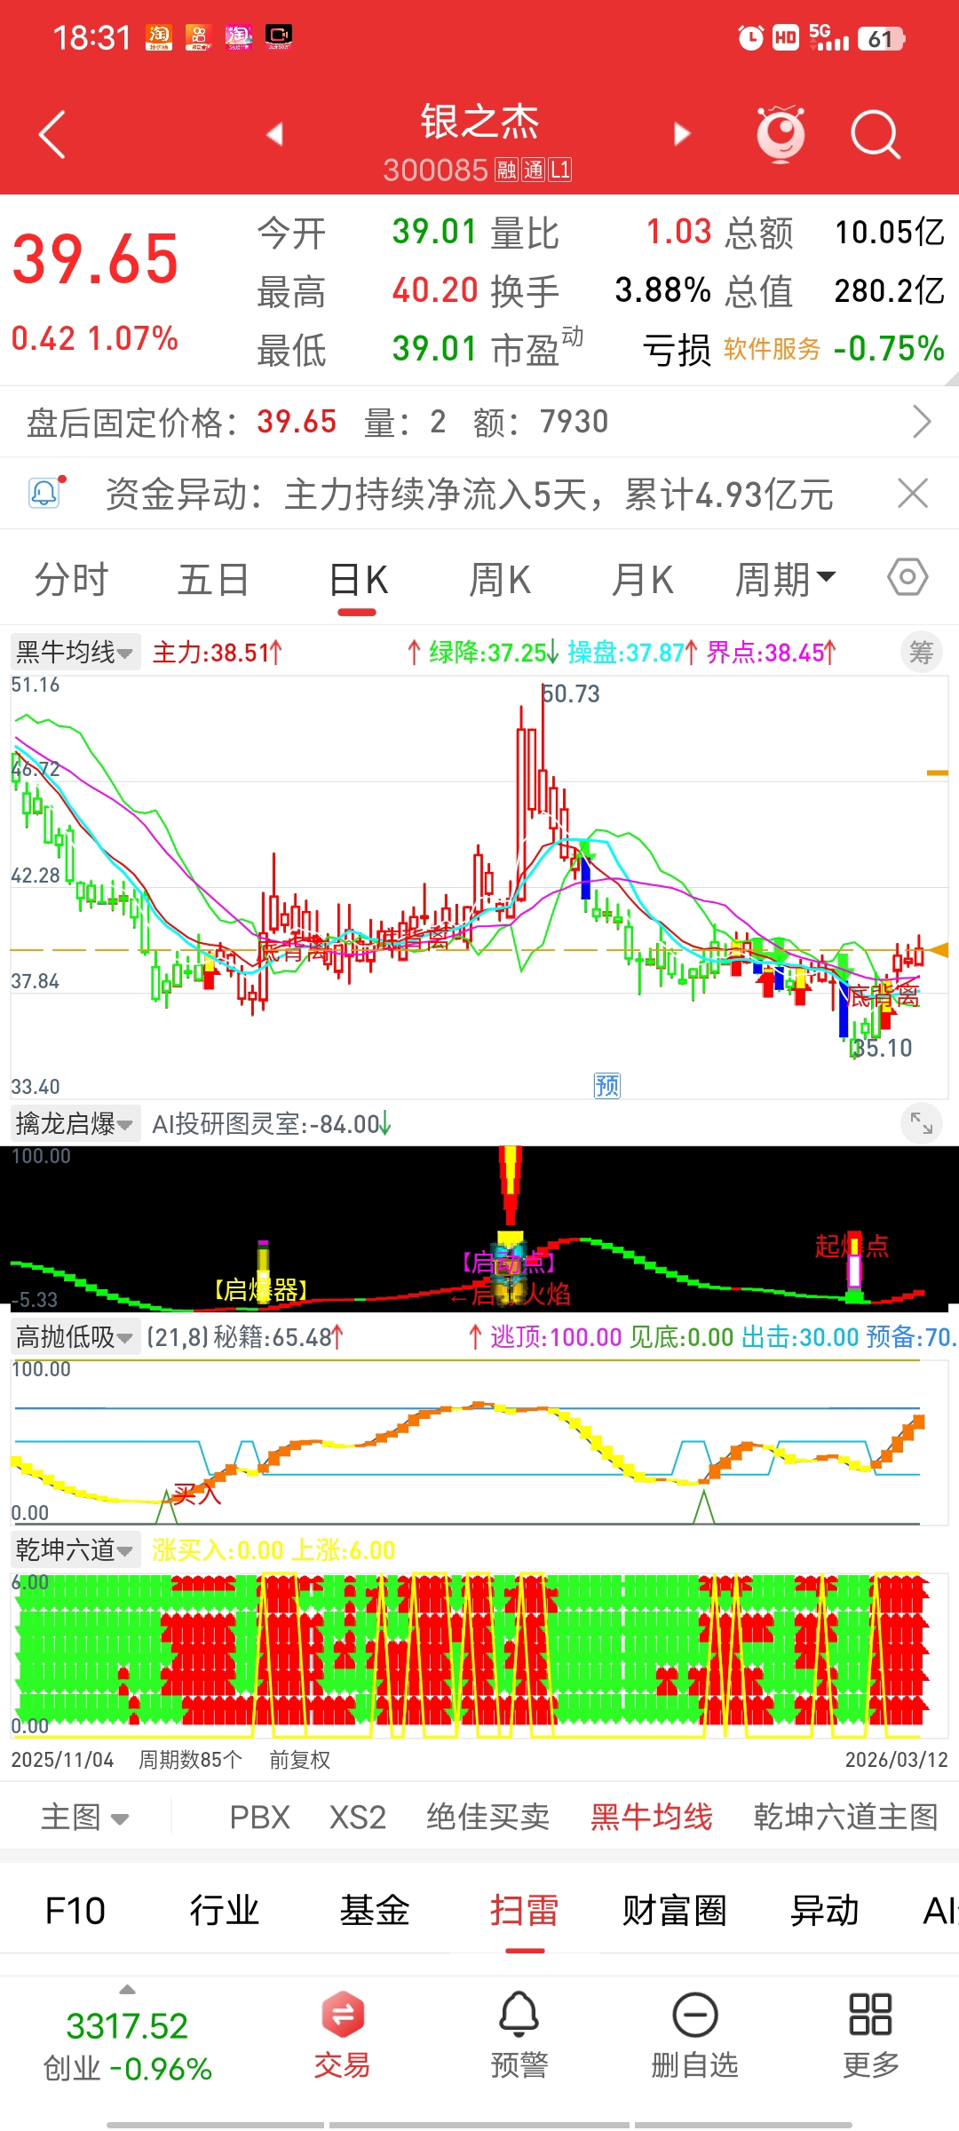Expand the 创业 index panel arrow
This screenshot has width=959, height=2131.
128,1989
